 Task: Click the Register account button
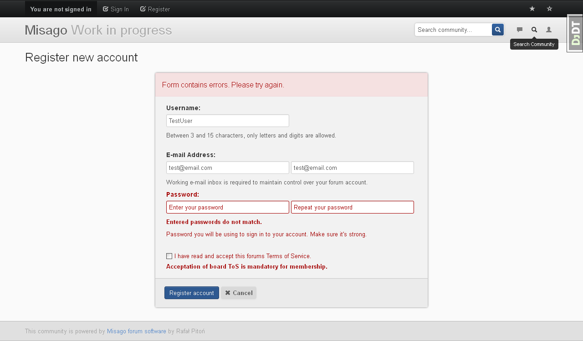point(191,293)
